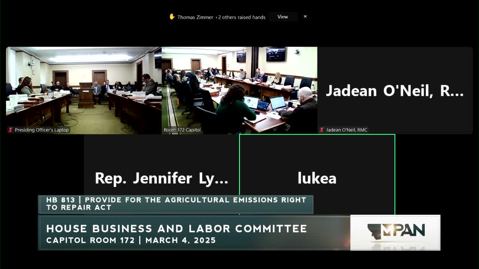Click the muted mic icon on Presiding Officer's Laptop
This screenshot has height=269, width=479.
pos(10,130)
